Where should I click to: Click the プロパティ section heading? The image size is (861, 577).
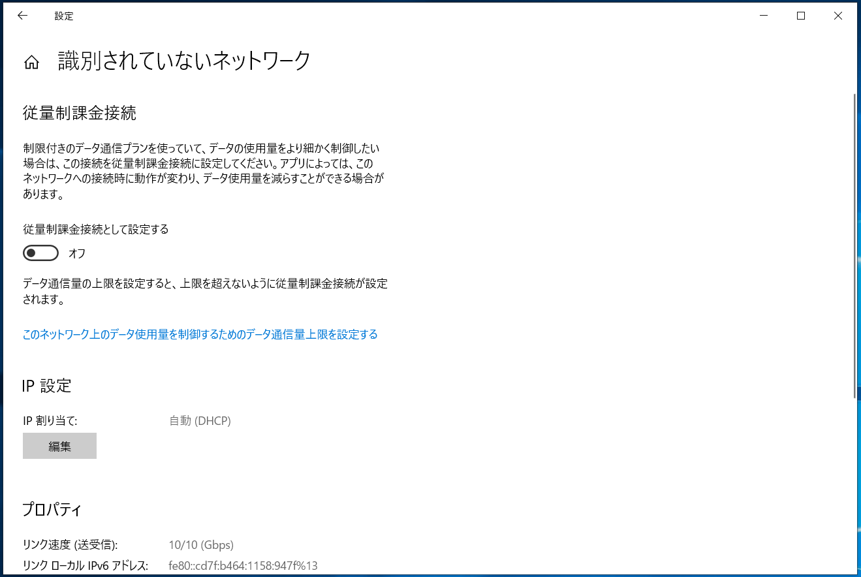(52, 509)
